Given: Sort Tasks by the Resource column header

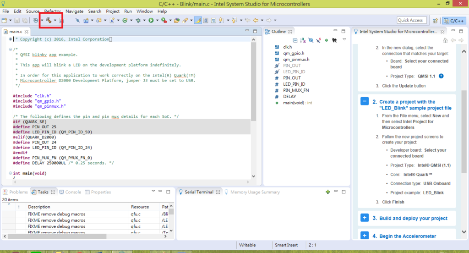Looking at the screenshot, I should (x=144, y=207).
